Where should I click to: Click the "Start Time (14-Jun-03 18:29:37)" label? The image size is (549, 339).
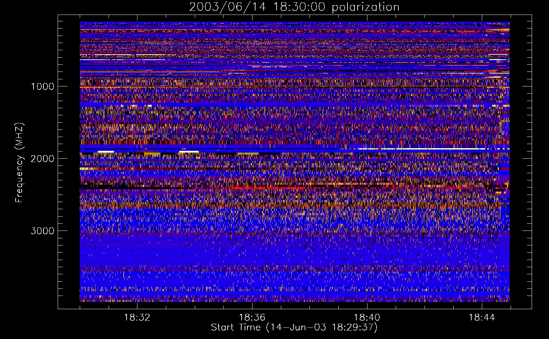[294, 327]
